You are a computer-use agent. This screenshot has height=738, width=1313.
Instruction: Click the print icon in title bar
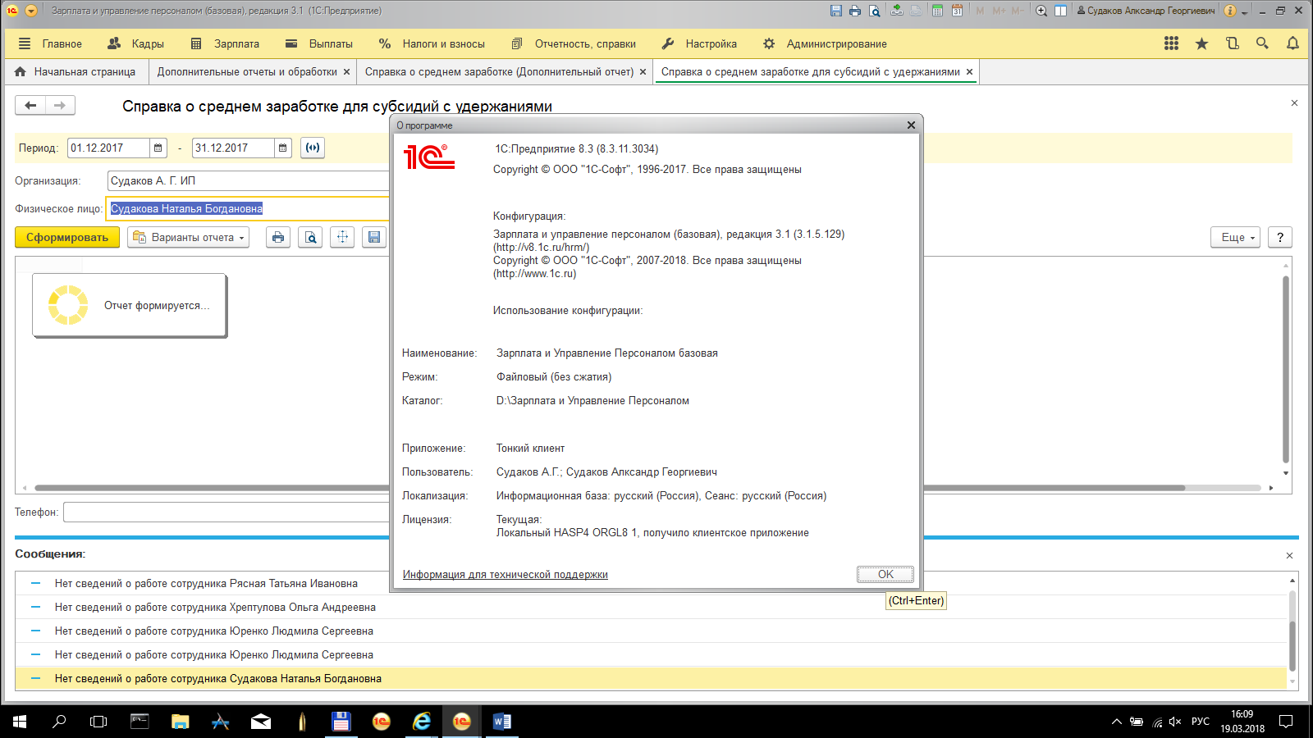(x=855, y=11)
